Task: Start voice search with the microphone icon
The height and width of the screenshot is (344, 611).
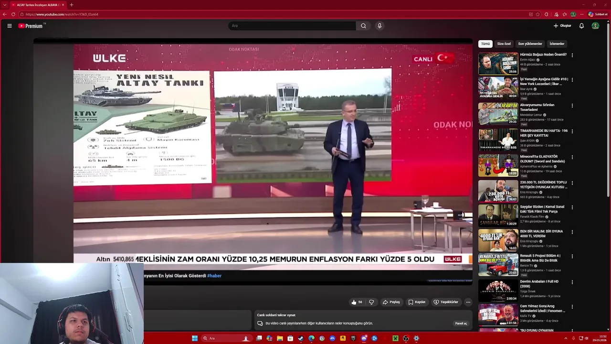Action: [x=379, y=26]
